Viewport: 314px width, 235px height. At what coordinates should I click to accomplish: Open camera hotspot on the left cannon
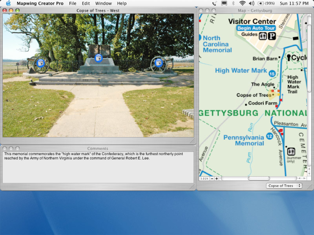[x=41, y=63]
